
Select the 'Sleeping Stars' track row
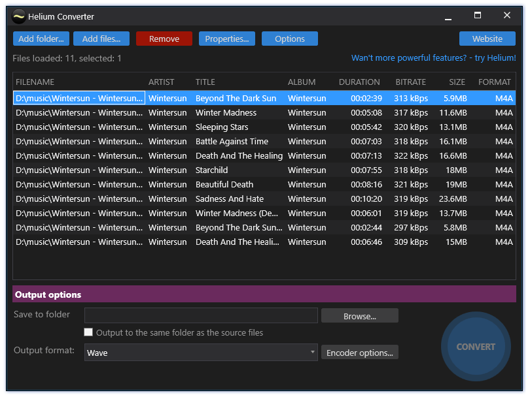pyautogui.click(x=264, y=127)
